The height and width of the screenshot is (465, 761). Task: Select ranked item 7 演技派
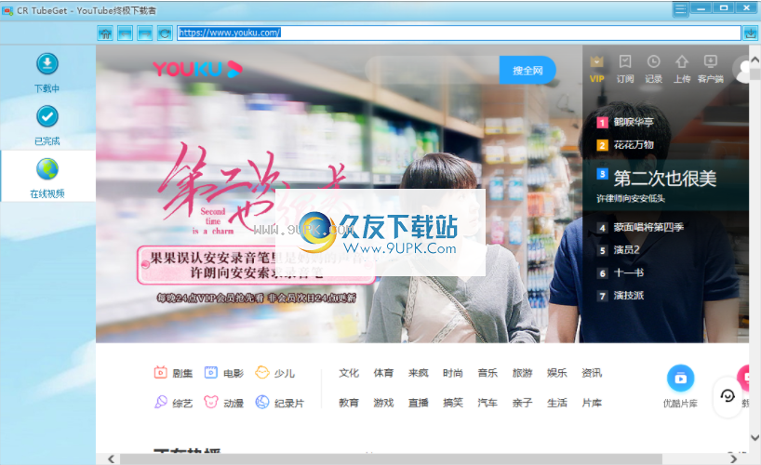(621, 296)
